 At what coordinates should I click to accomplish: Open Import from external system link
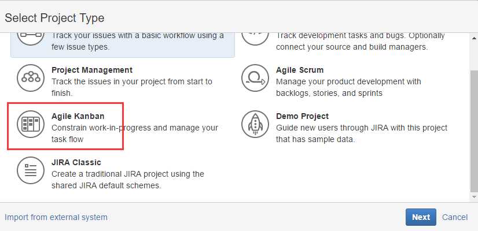click(x=56, y=217)
